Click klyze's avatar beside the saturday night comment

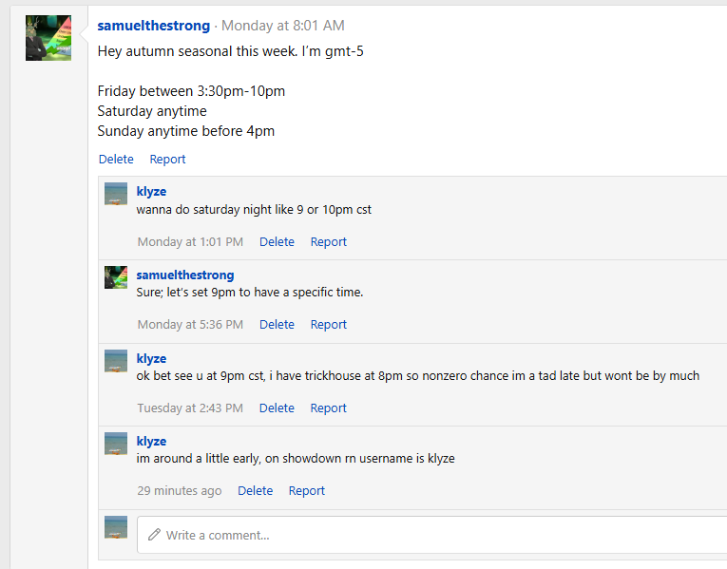(x=116, y=194)
